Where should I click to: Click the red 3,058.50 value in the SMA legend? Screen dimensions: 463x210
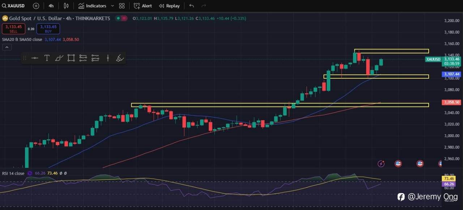tap(71, 39)
